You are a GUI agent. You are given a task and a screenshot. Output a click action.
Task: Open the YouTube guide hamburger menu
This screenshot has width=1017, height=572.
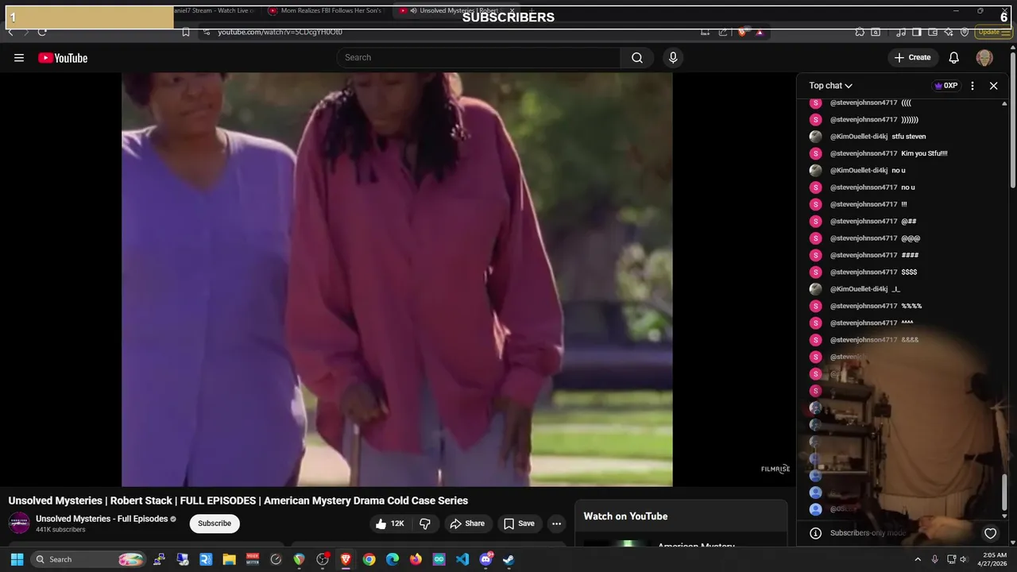point(19,58)
